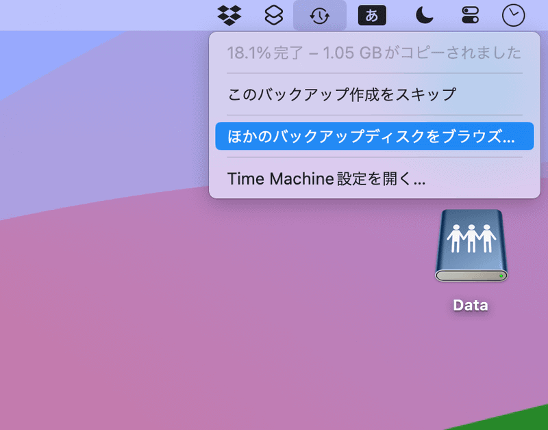Image resolution: width=548 pixels, height=430 pixels.
Task: Choose ほかのバックアップディスクをブラウズ from the menu
Action: click(374, 136)
